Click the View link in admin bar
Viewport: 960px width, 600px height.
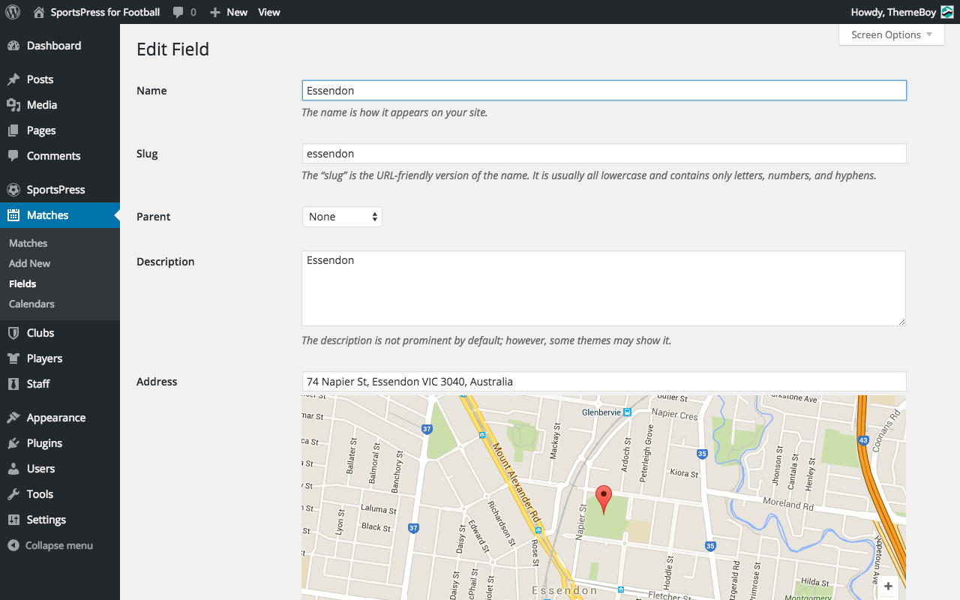click(x=268, y=12)
